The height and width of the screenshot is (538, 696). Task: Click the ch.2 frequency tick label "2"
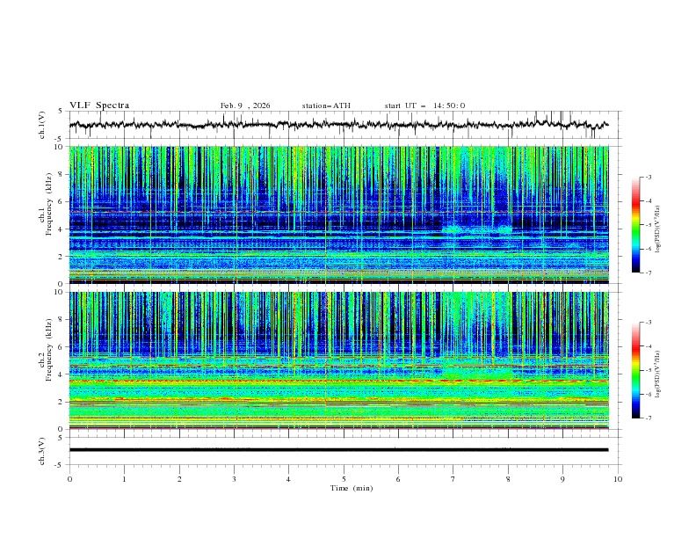(x=62, y=402)
